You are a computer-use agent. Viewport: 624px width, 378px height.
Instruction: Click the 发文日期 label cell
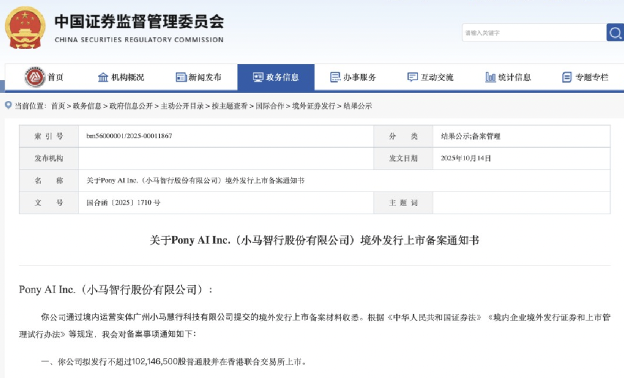click(403, 158)
